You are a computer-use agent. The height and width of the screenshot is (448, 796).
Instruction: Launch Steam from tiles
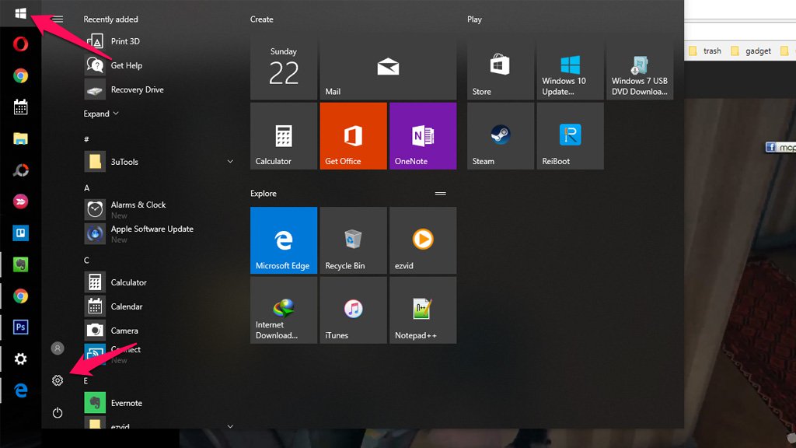click(500, 136)
